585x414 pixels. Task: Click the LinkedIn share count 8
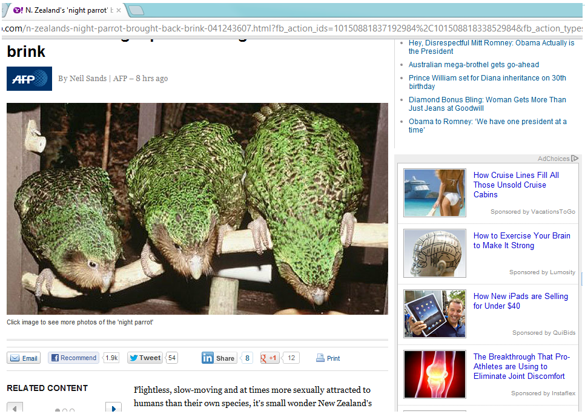[247, 358]
